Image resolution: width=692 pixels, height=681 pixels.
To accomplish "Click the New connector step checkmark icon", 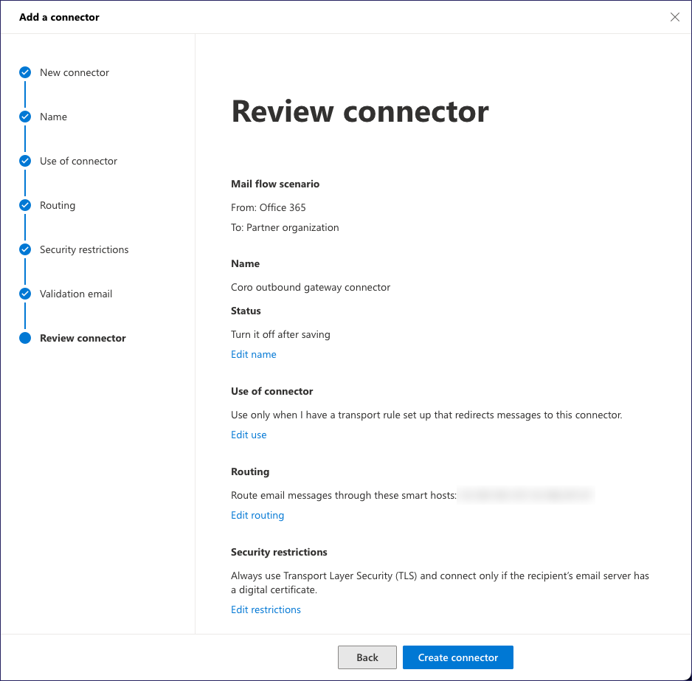I will (25, 72).
